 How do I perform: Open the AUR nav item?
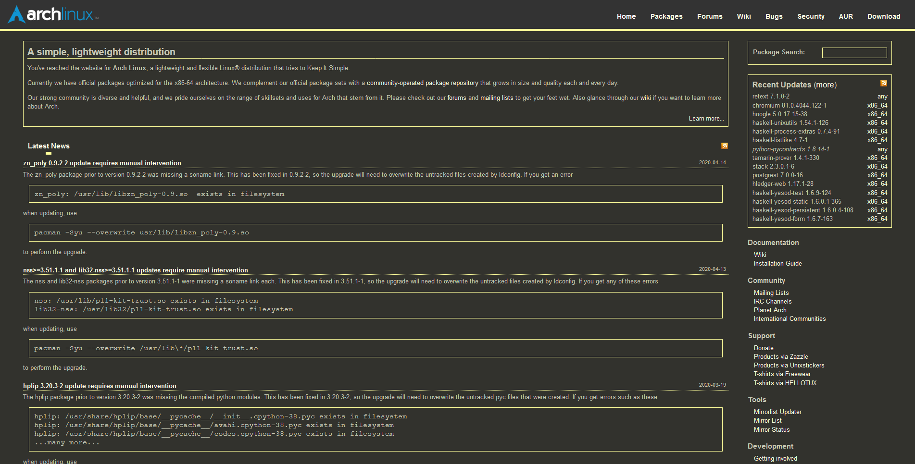(x=846, y=16)
